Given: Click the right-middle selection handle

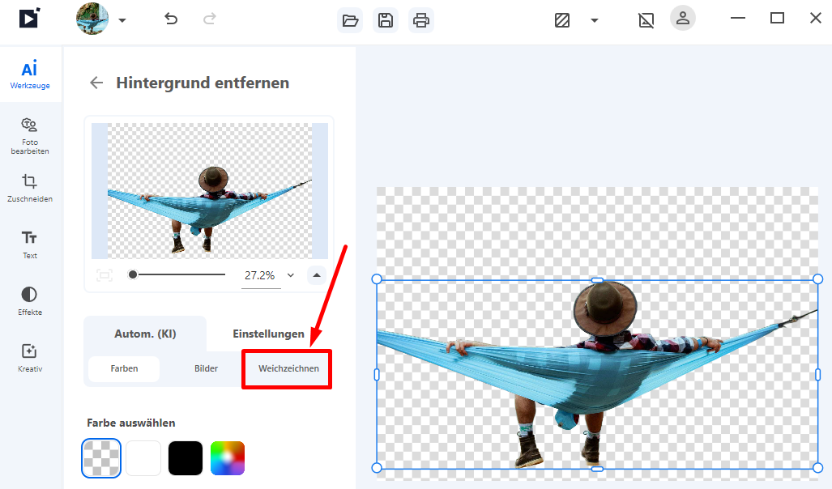Looking at the screenshot, I should coord(817,374).
